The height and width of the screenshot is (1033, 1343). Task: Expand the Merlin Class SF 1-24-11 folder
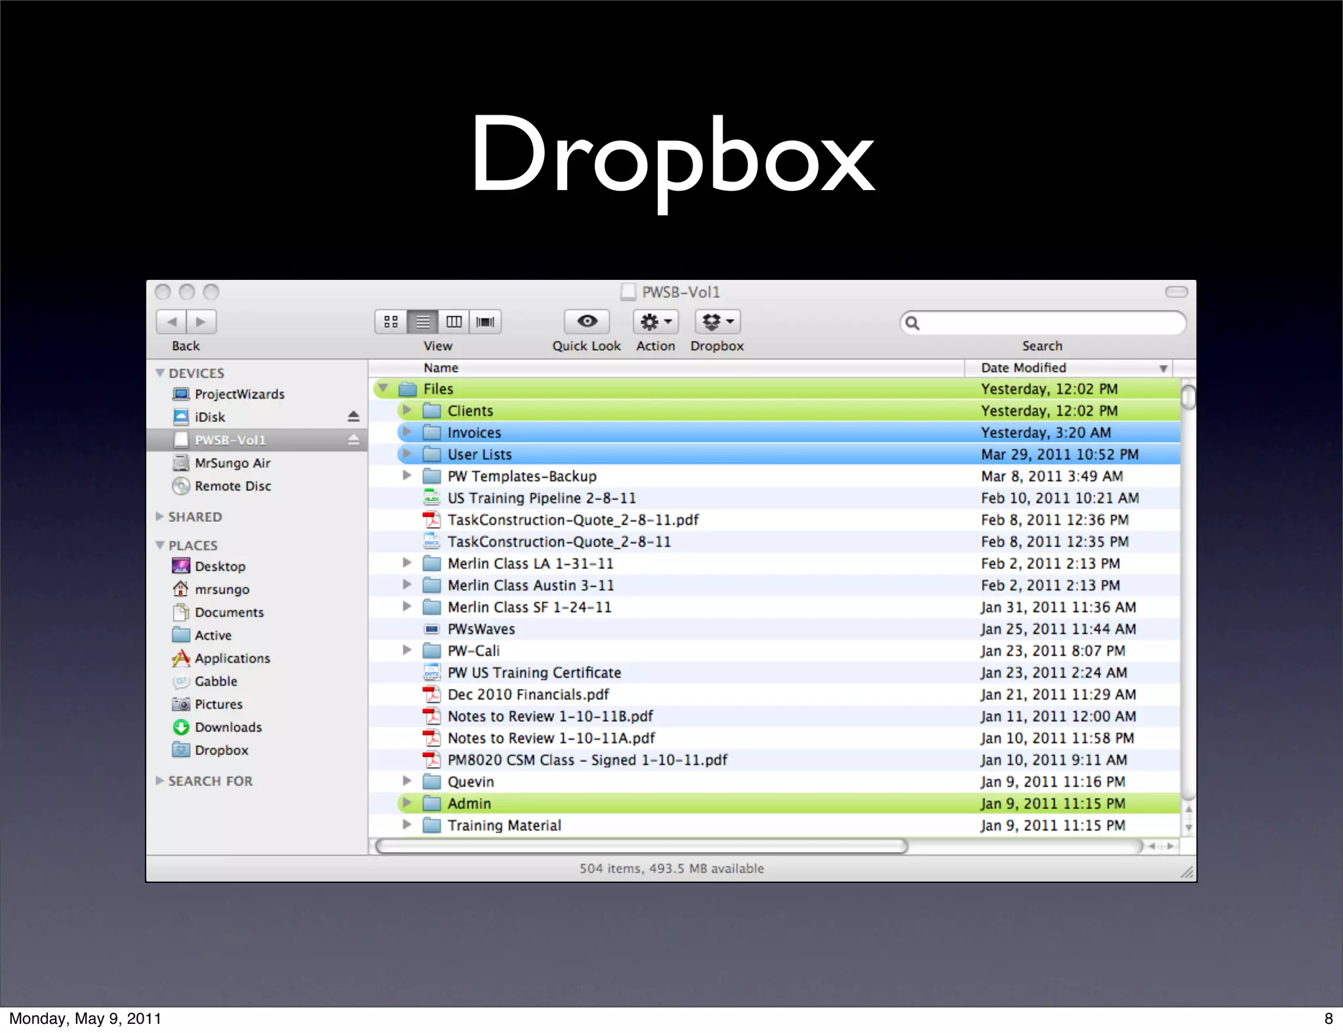pyautogui.click(x=407, y=606)
